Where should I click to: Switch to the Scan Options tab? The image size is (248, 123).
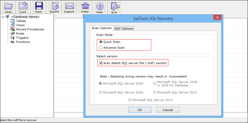point(102,28)
